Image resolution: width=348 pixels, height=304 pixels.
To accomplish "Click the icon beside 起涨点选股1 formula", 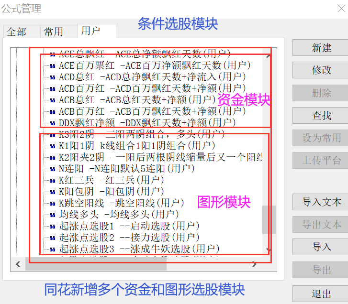I will 52,227.
